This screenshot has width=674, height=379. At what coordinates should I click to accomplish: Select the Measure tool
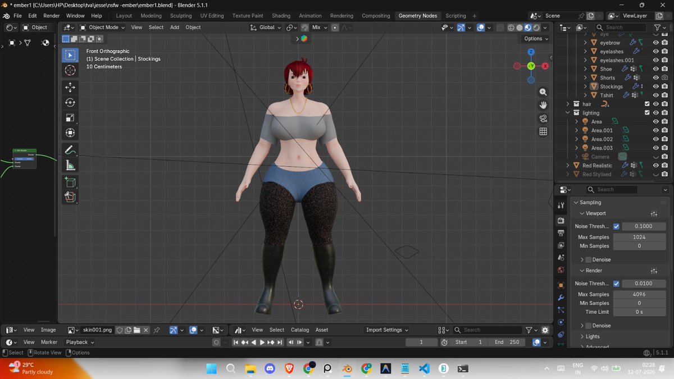click(70, 165)
